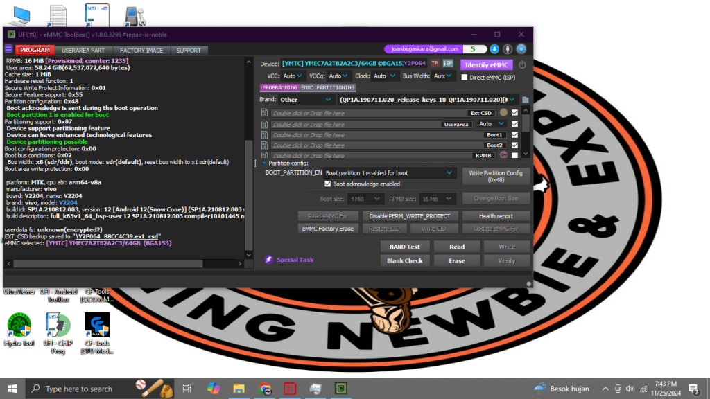Click the USB connector icon

[x=508, y=49]
